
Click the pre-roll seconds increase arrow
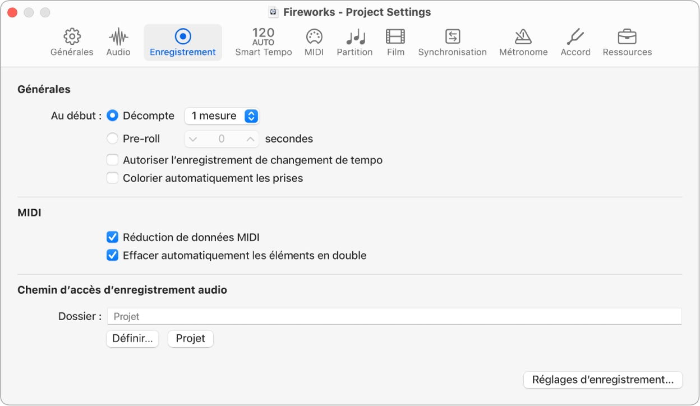[250, 139]
